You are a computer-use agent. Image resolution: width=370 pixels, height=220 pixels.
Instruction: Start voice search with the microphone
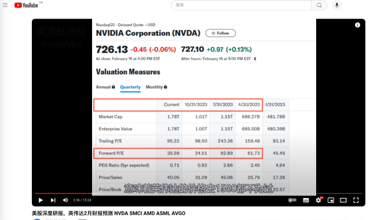(337, 5)
